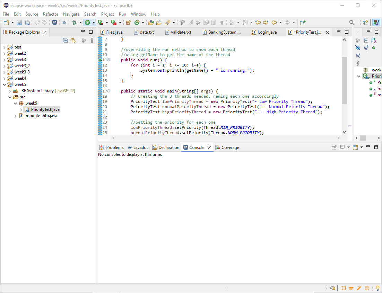Click the Debug bug icon

click(x=74, y=23)
